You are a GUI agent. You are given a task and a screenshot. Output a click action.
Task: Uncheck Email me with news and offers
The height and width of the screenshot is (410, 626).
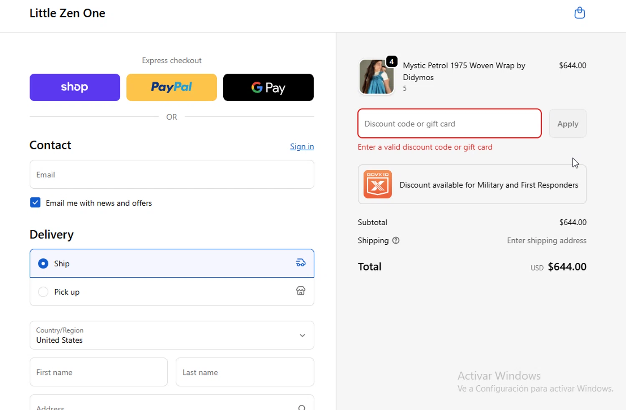pyautogui.click(x=35, y=202)
